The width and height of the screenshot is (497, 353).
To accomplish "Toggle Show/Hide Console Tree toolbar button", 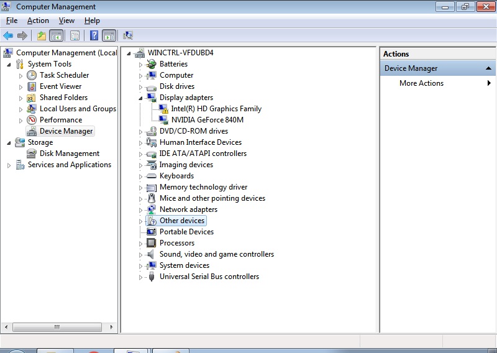I will [x=57, y=35].
